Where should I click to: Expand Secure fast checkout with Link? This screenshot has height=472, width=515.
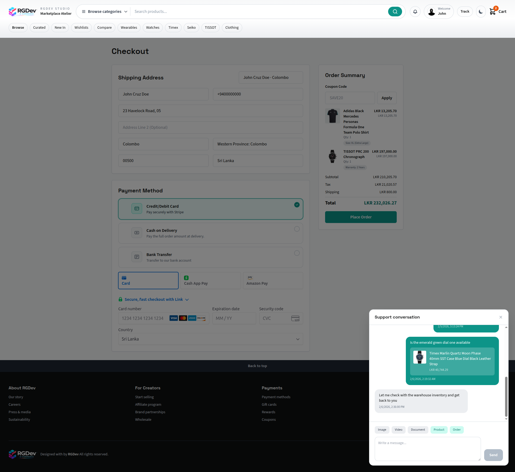pos(187,299)
